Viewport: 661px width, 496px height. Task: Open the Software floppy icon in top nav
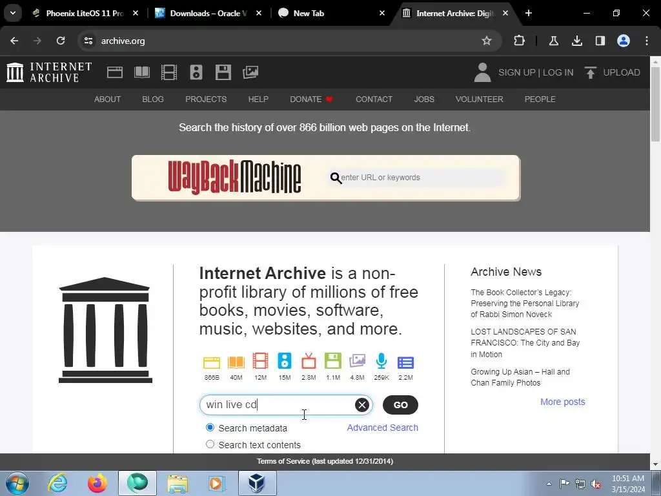223,72
